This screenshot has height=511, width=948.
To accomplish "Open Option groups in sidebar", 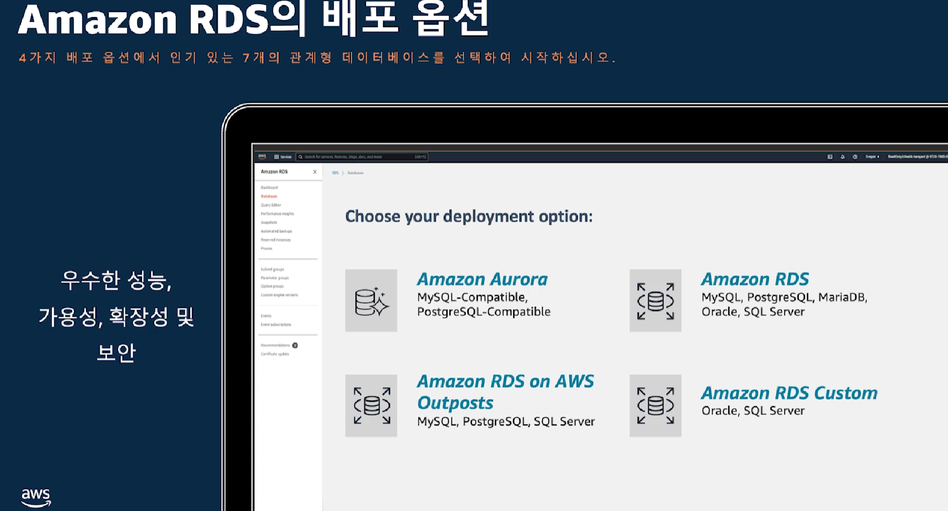I will [272, 286].
